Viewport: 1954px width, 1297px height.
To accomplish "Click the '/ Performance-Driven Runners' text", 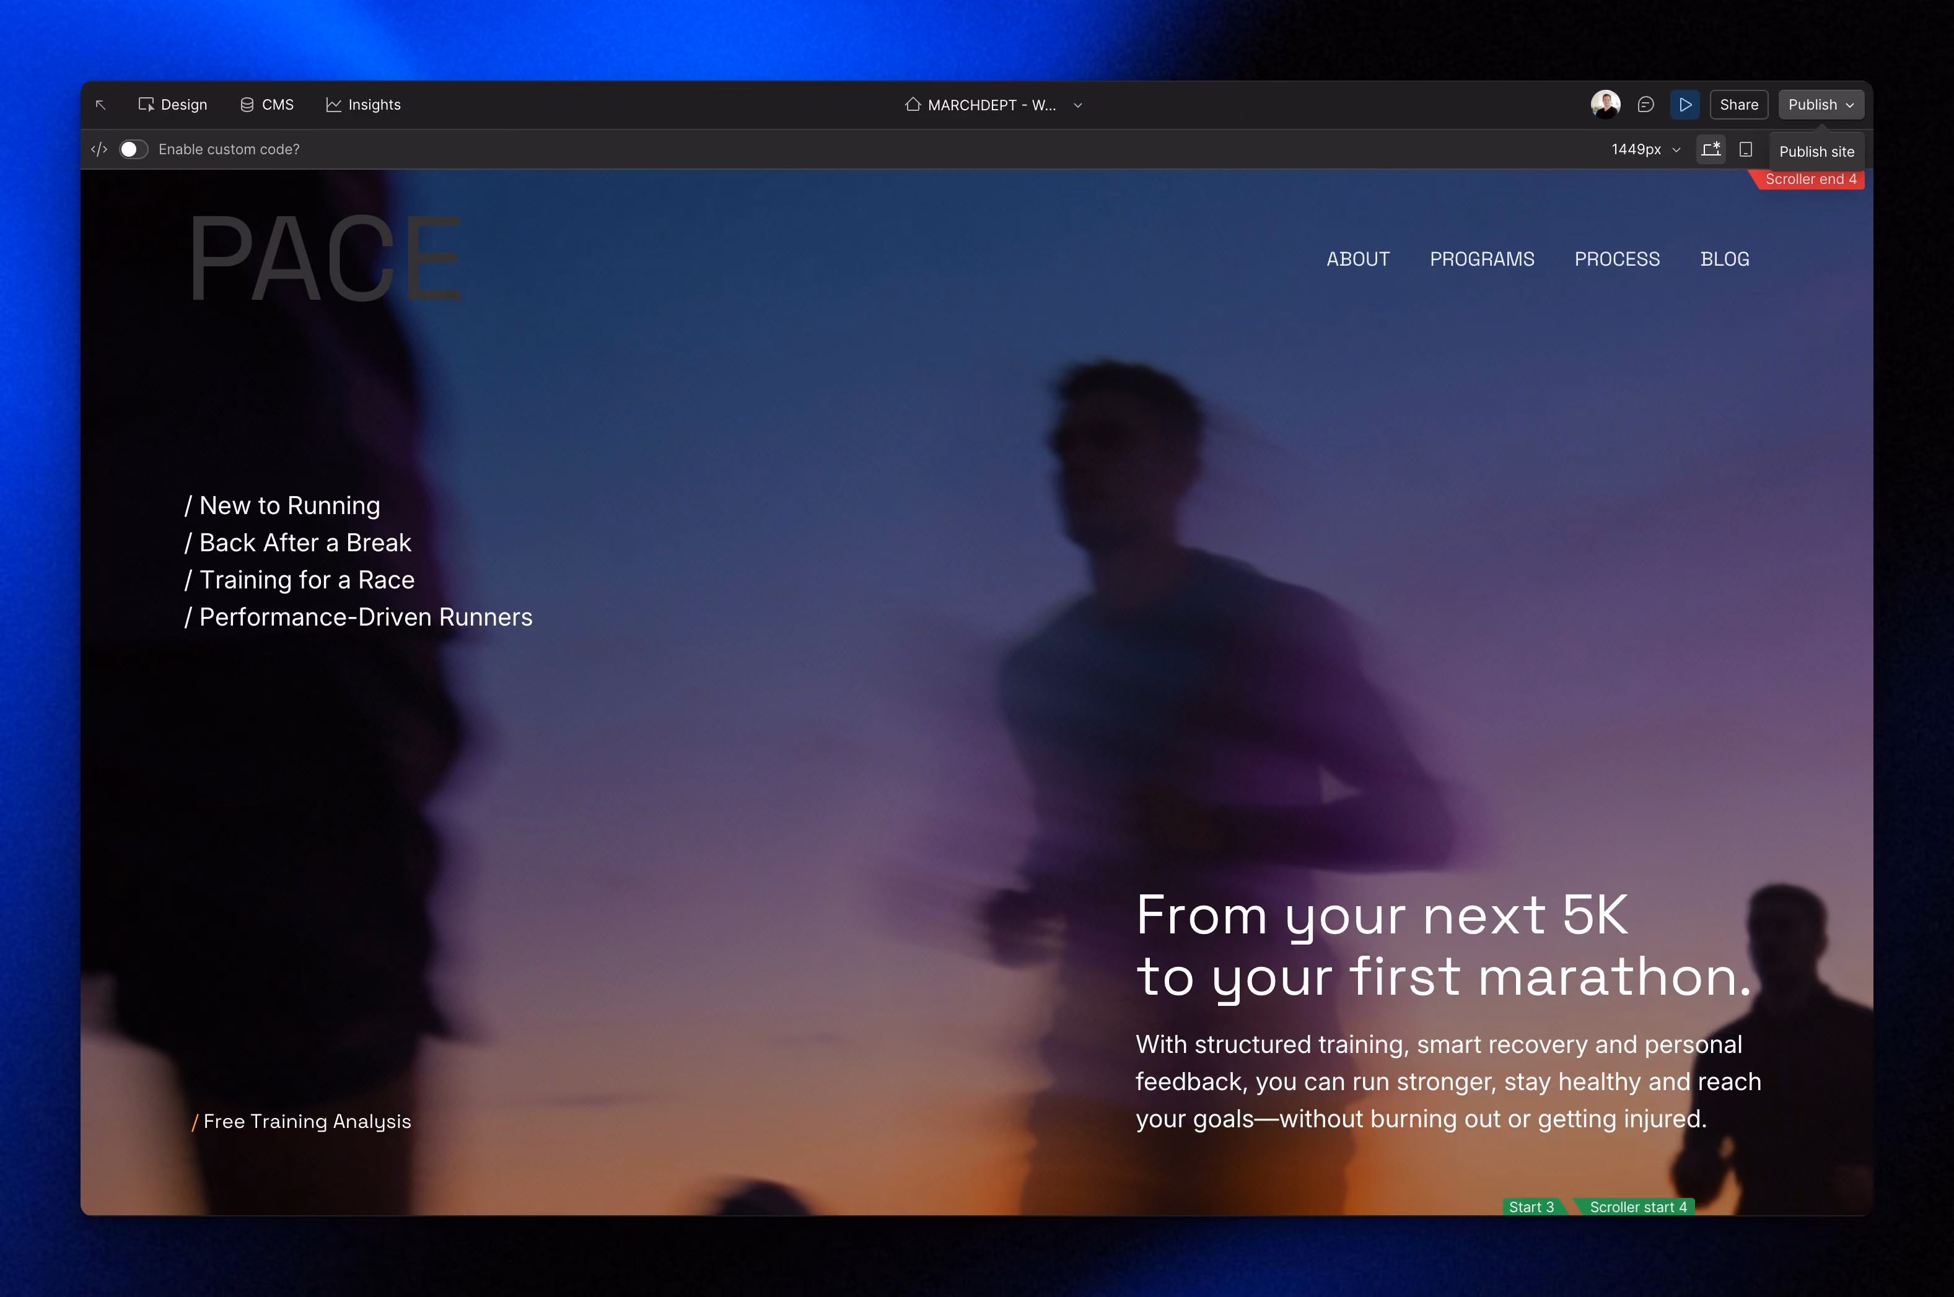I will pyautogui.click(x=358, y=617).
